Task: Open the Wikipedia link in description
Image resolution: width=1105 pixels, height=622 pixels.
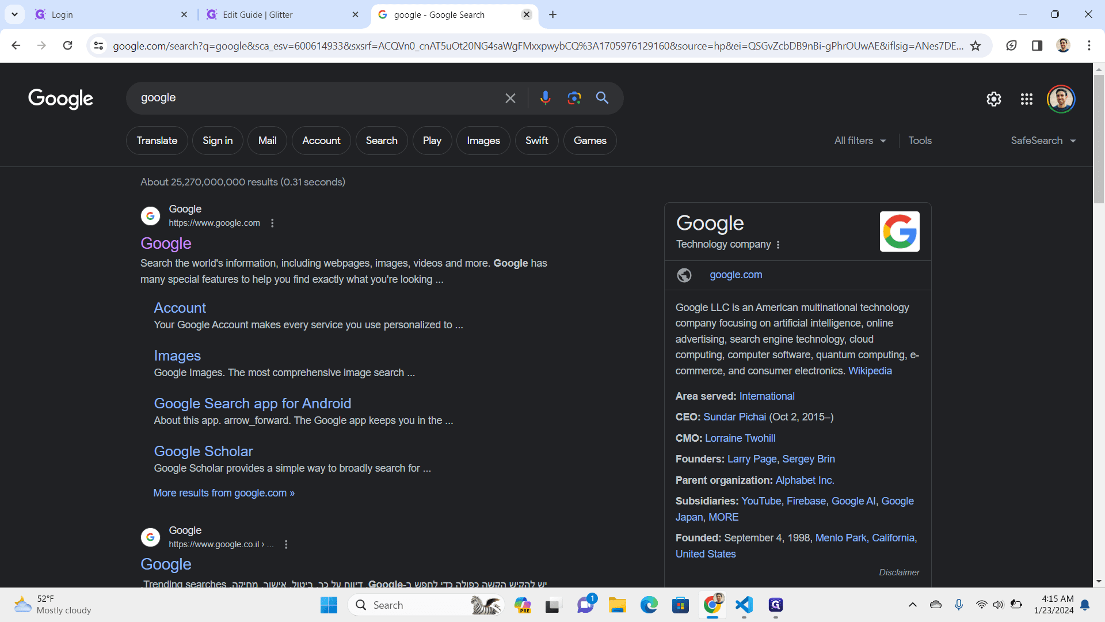Action: 870,371
